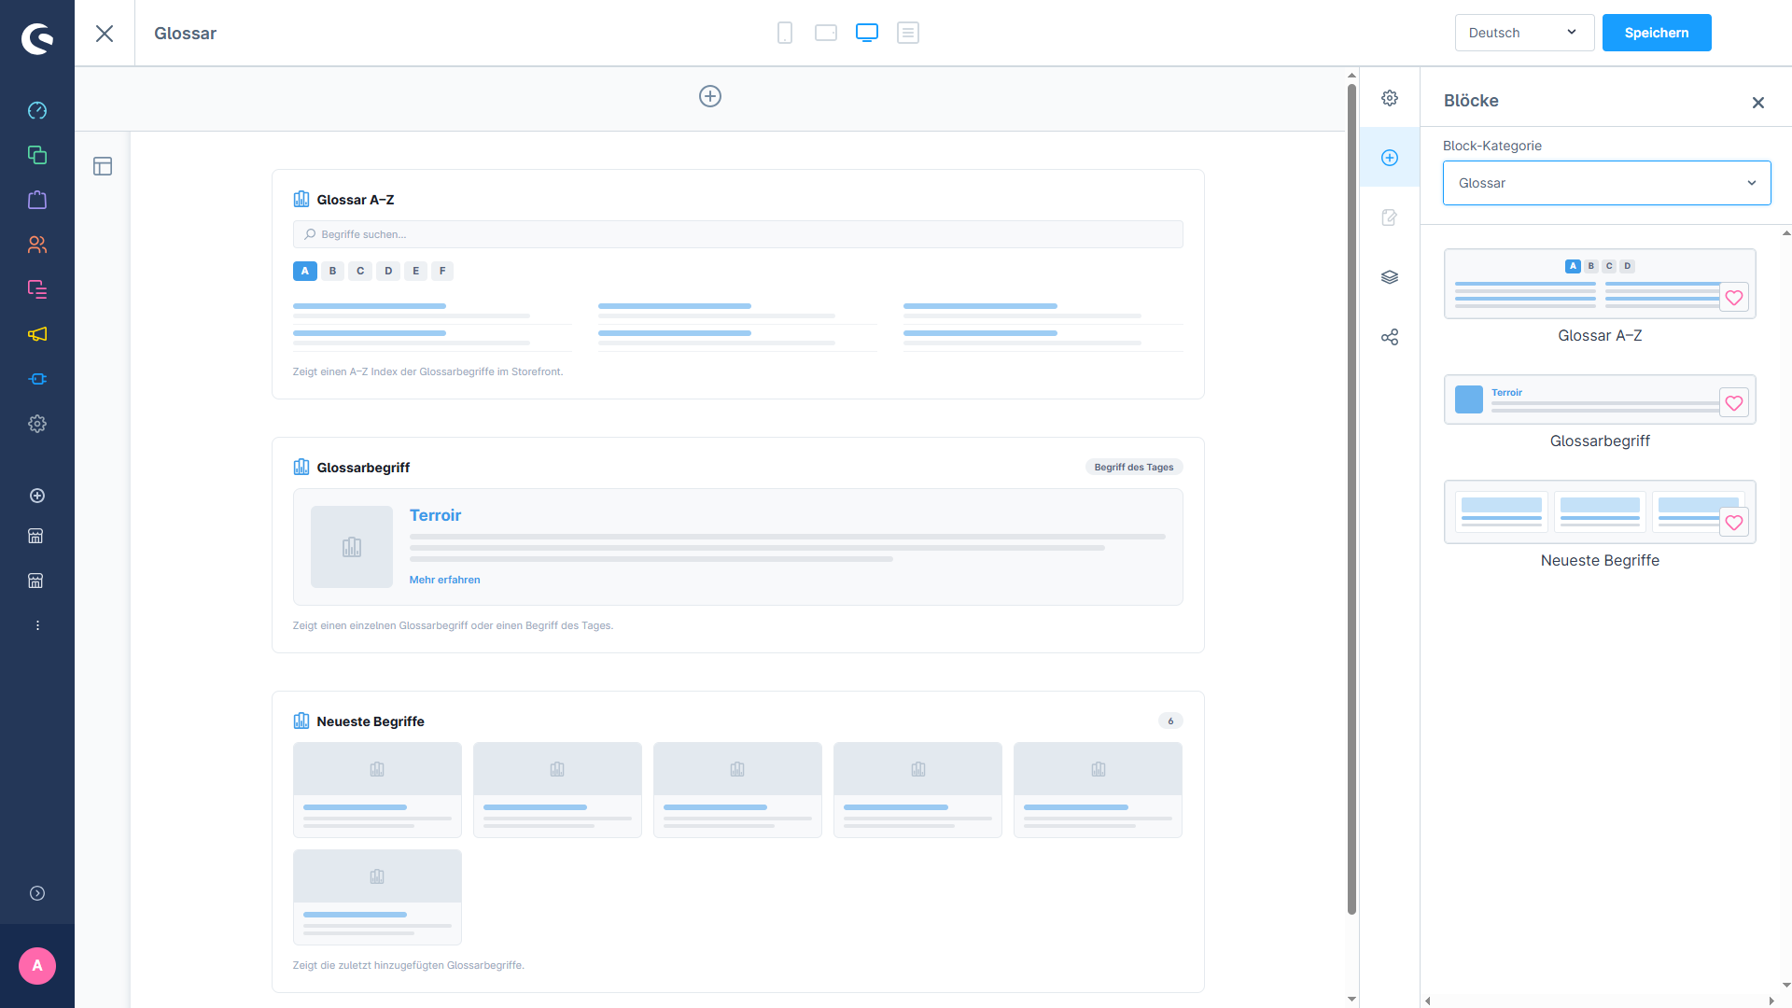The width and height of the screenshot is (1792, 1008).
Task: Select the Blöcke plus tab in editor sidebar
Action: click(x=1390, y=158)
